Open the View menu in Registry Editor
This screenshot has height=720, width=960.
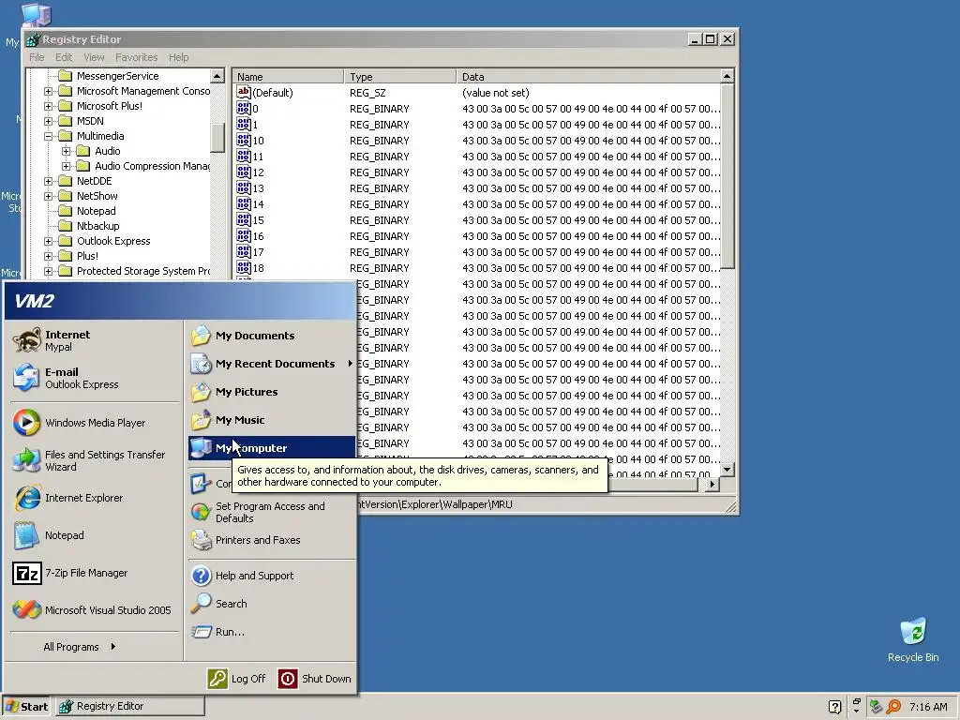tap(94, 57)
